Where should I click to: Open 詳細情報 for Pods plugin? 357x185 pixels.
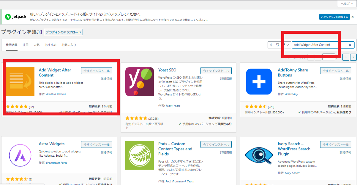[226, 152]
